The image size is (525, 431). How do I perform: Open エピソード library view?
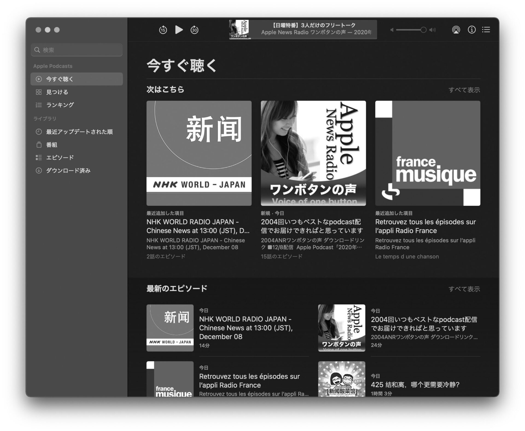77,158
